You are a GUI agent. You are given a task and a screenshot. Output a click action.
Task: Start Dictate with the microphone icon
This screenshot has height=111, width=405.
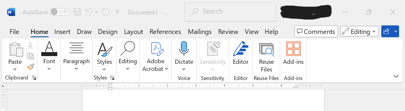pyautogui.click(x=184, y=49)
